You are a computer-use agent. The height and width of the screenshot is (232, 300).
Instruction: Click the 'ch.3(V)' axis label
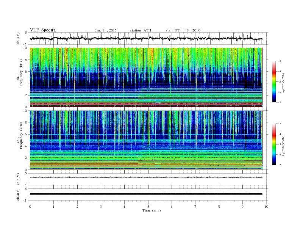click(18, 179)
